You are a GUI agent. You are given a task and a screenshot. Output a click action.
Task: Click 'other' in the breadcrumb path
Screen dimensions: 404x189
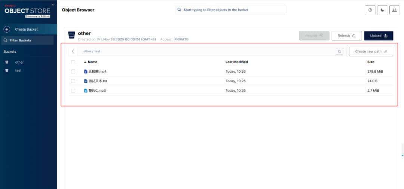point(87,51)
